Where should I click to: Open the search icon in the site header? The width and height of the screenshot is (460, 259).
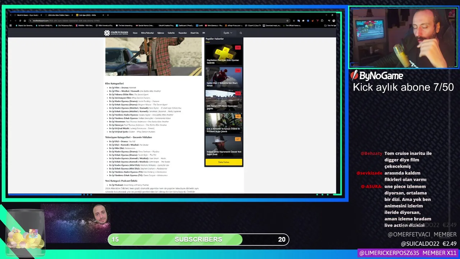click(x=241, y=33)
